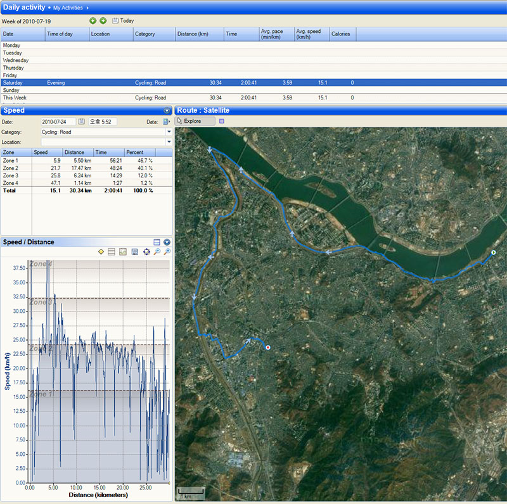Open the calendar picker beside the date field

(81, 122)
